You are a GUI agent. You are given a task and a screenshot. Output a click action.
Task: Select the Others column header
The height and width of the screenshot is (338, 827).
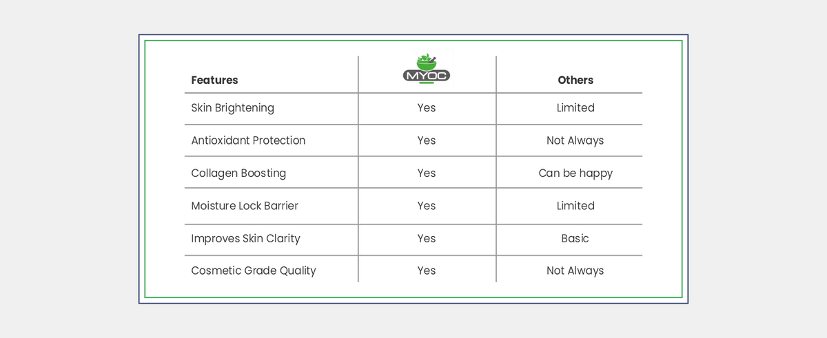coord(575,80)
